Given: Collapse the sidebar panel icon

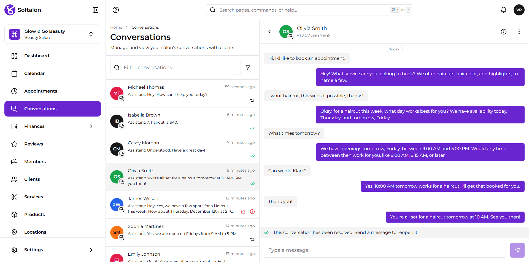Looking at the screenshot, I should pyautogui.click(x=96, y=10).
